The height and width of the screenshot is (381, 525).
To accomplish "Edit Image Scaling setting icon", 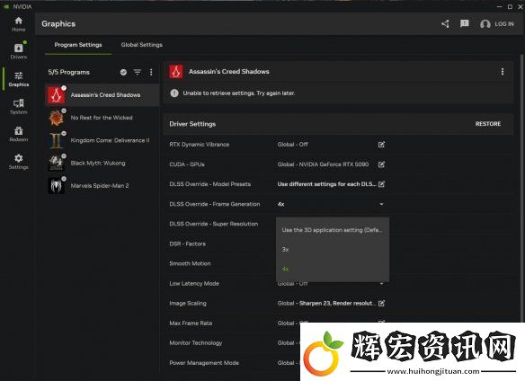I will click(381, 304).
